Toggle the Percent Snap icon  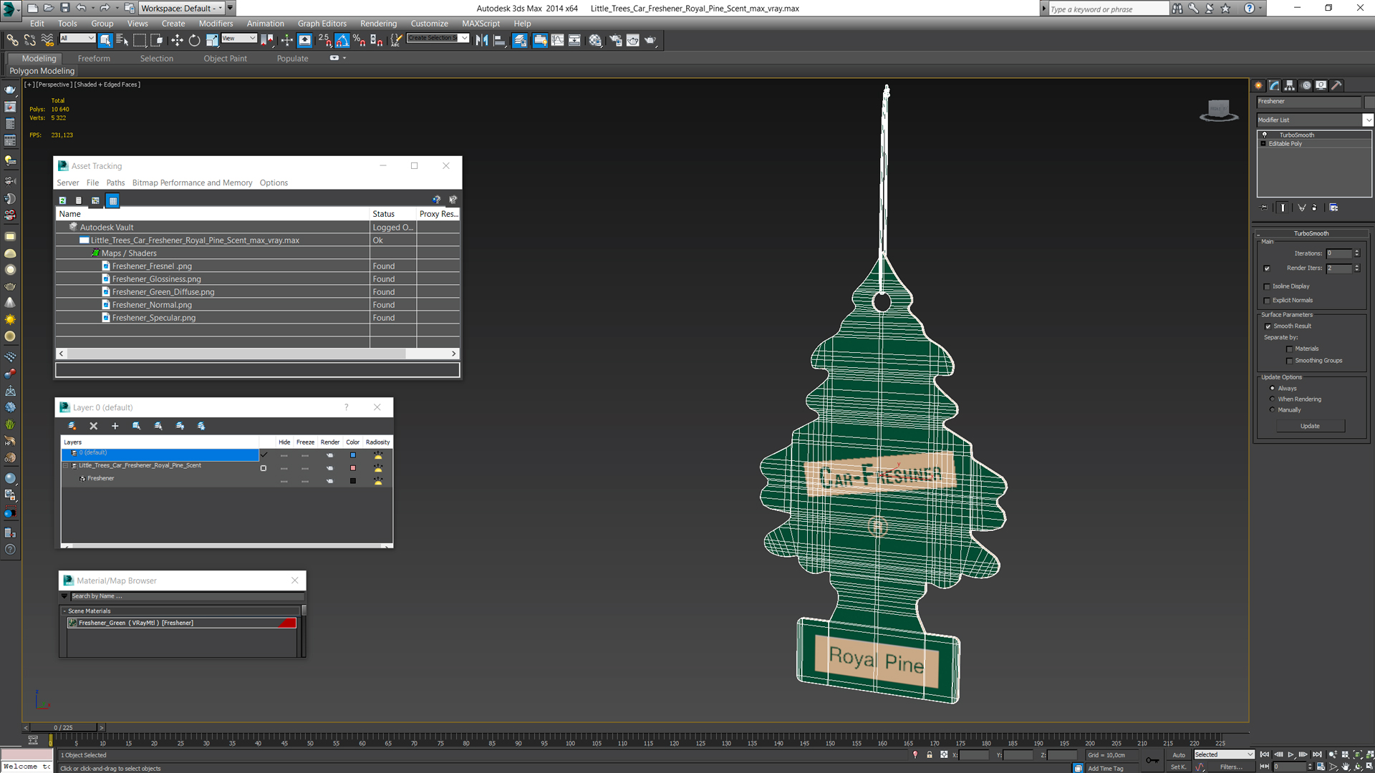360,40
